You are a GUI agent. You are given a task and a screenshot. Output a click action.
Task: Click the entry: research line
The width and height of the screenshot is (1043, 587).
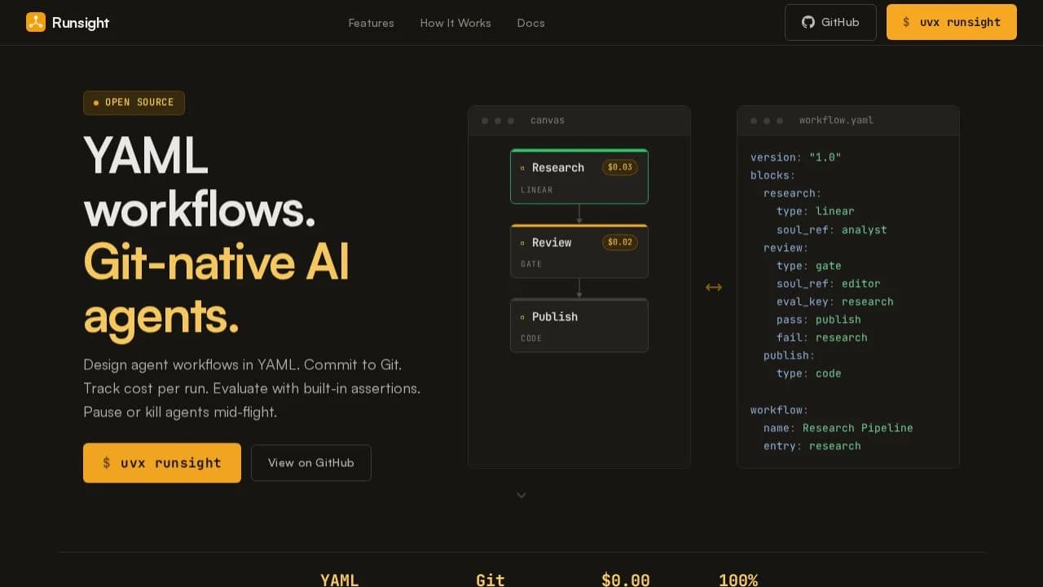pos(812,446)
